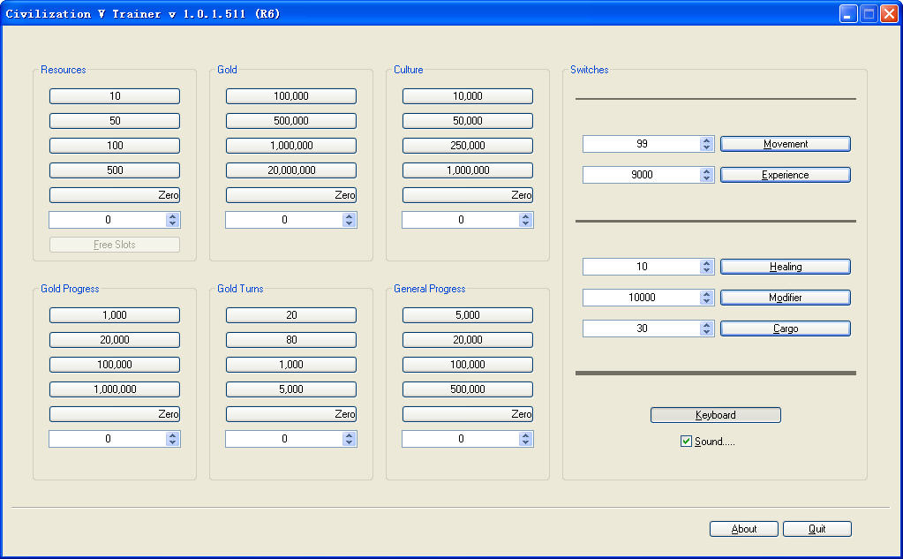The image size is (903, 559).
Task: Click 100,000 in the Gold Progress group
Action: [x=115, y=365]
